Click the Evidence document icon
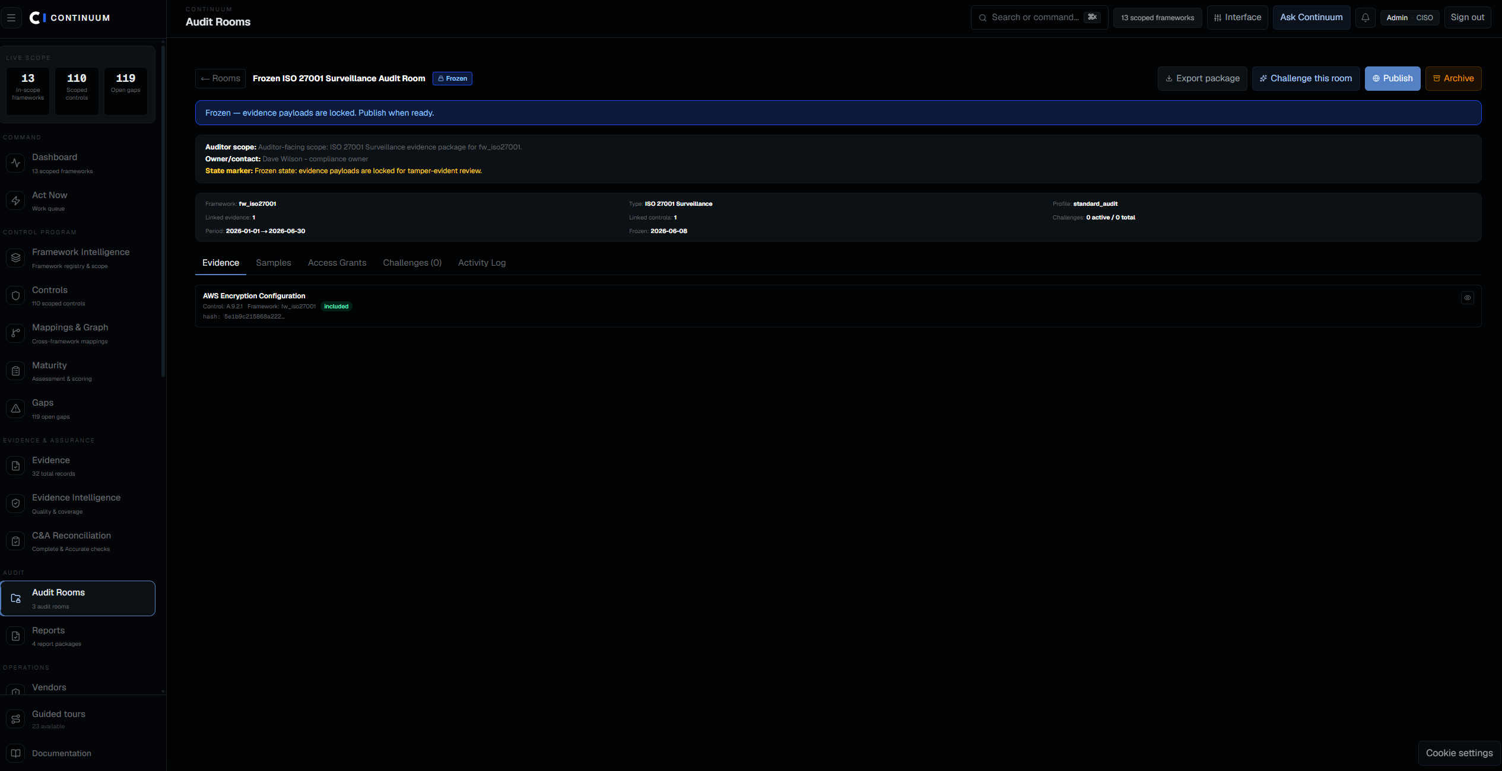 click(x=16, y=466)
